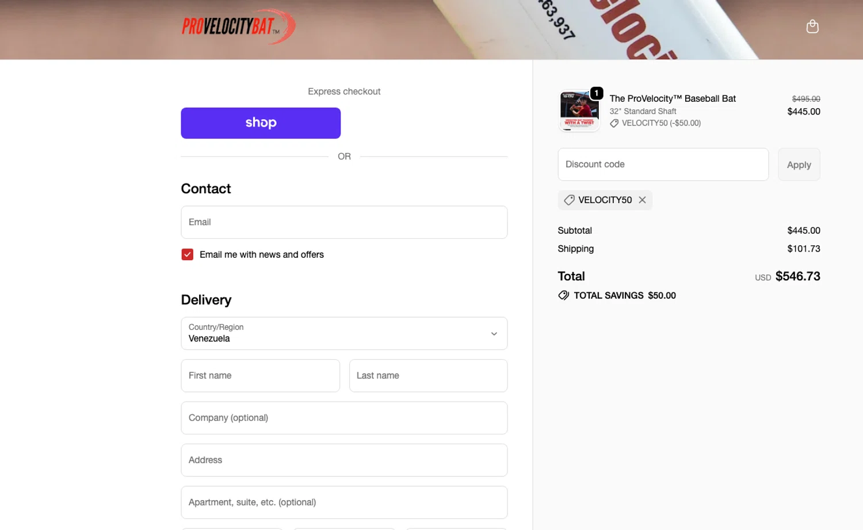Open the ProVelocity Baseball Bat product thumbnail
This screenshot has width=863, height=530.
(579, 110)
